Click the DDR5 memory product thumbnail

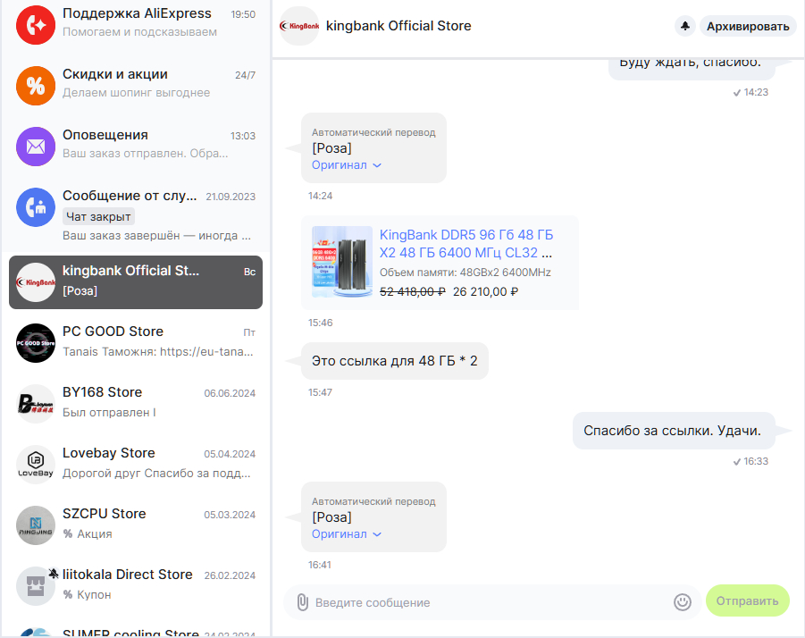(342, 262)
